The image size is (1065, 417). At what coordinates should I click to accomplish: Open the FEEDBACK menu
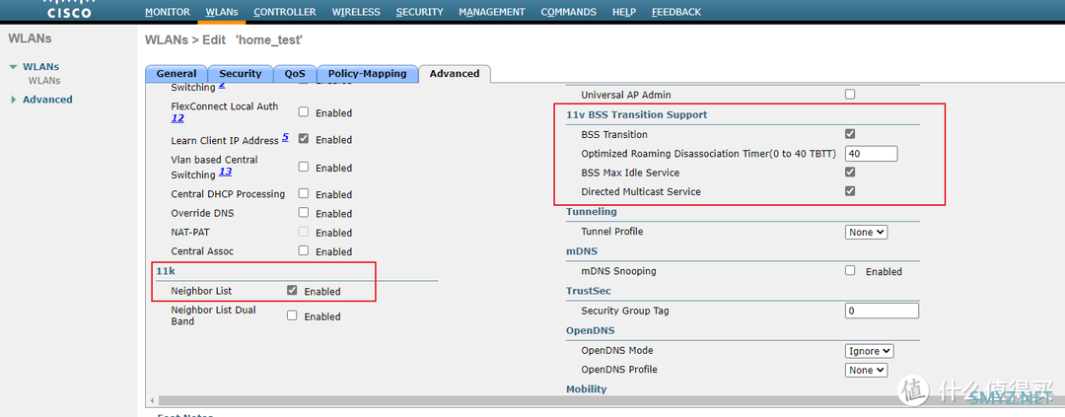(676, 12)
